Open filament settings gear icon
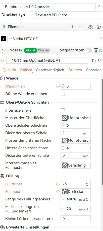The height and width of the screenshot is (231, 103). (x=98, y=27)
